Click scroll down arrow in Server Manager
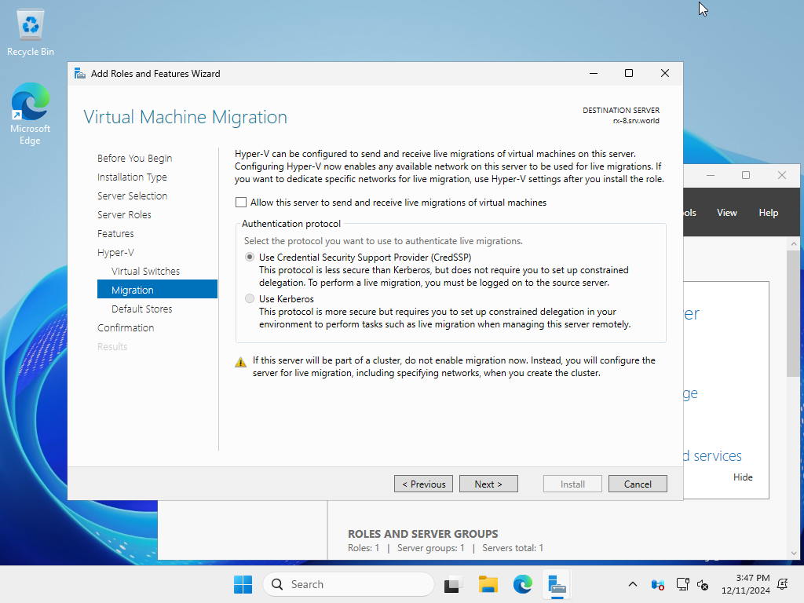This screenshot has width=804, height=603. 794,553
